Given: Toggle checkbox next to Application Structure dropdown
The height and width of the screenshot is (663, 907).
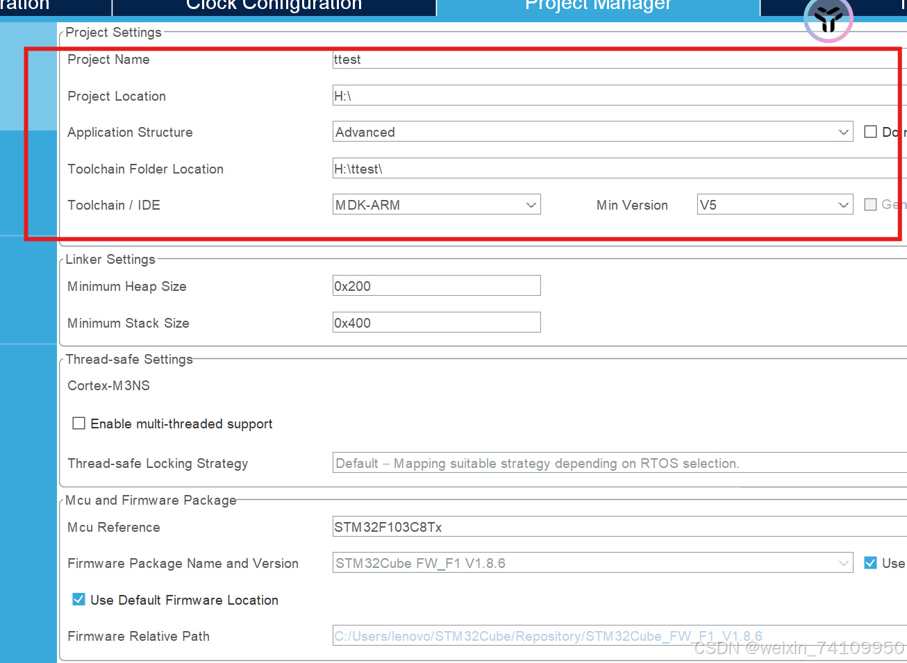Looking at the screenshot, I should point(870,132).
